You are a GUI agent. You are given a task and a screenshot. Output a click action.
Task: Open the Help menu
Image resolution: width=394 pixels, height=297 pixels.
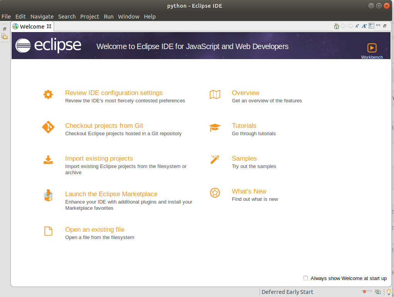[x=150, y=17]
